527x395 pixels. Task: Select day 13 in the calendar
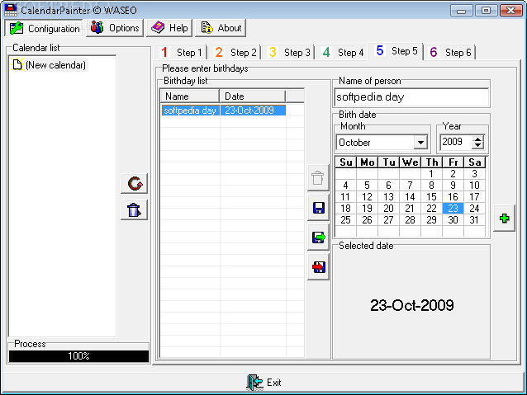(x=388, y=197)
